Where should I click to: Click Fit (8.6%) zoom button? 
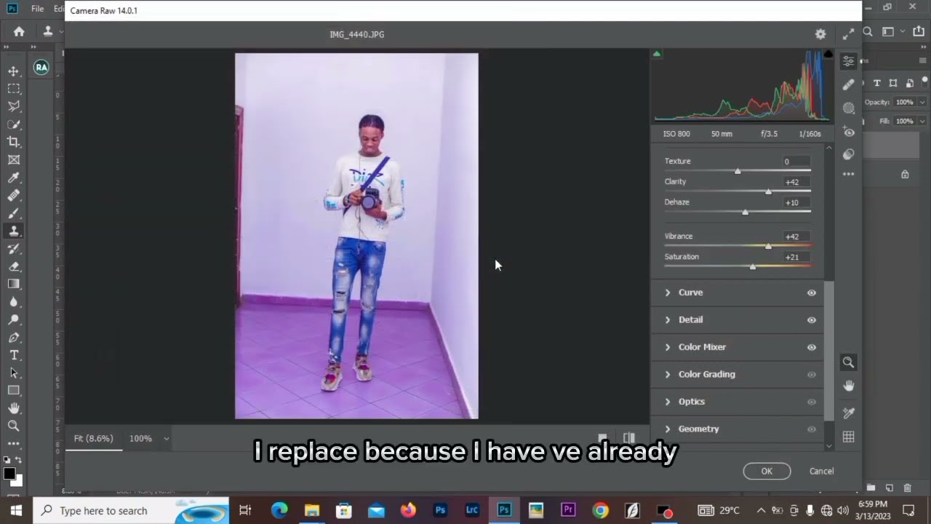[93, 439]
